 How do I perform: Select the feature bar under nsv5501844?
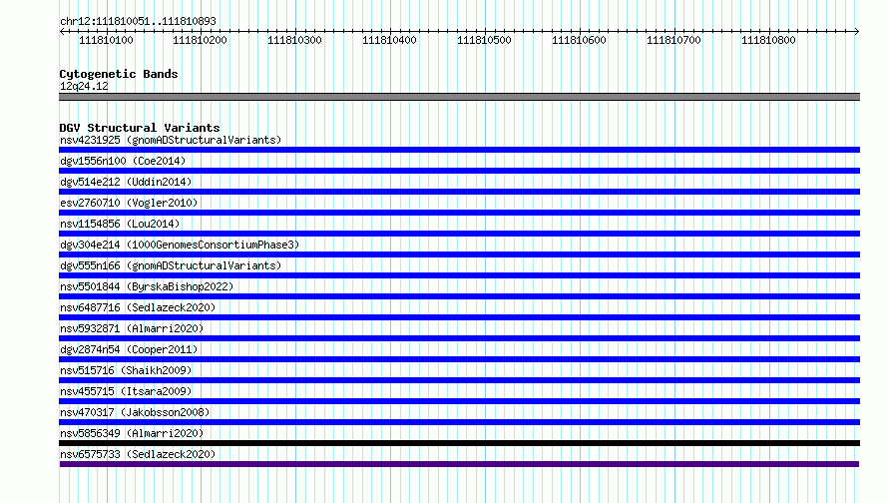[459, 296]
